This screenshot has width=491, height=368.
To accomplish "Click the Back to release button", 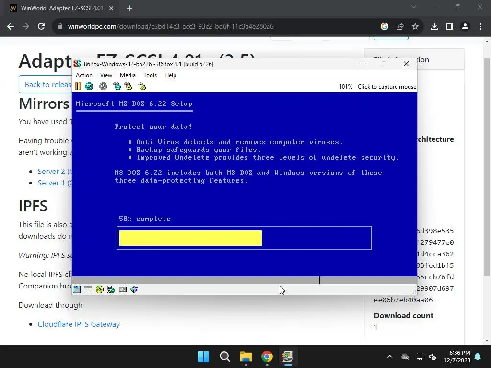I will [x=45, y=84].
